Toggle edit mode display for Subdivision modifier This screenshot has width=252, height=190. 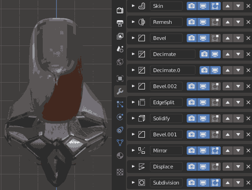[x=215, y=183]
